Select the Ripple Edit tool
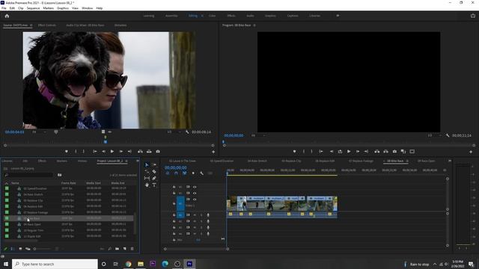 click(147, 172)
